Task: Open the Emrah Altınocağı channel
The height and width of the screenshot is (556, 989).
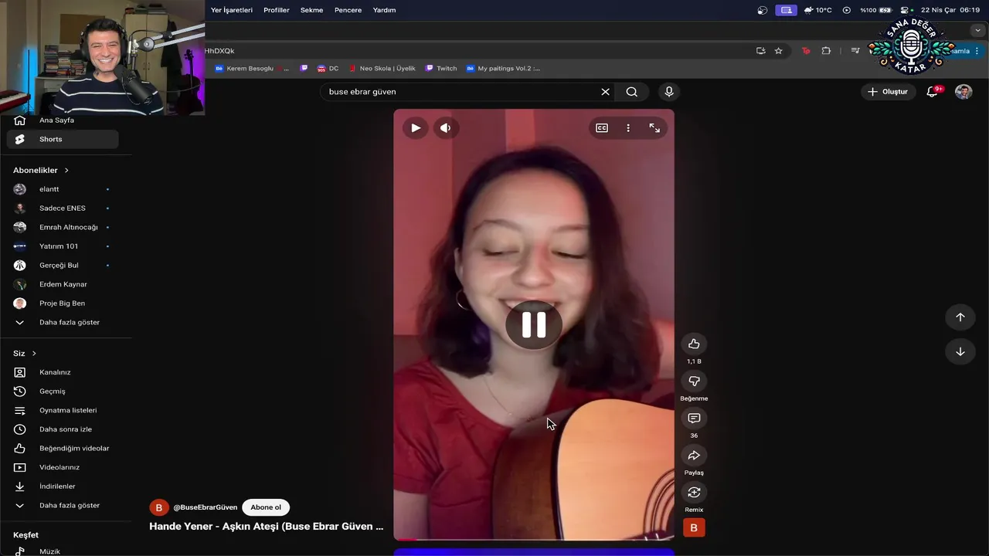Action: coord(63,227)
